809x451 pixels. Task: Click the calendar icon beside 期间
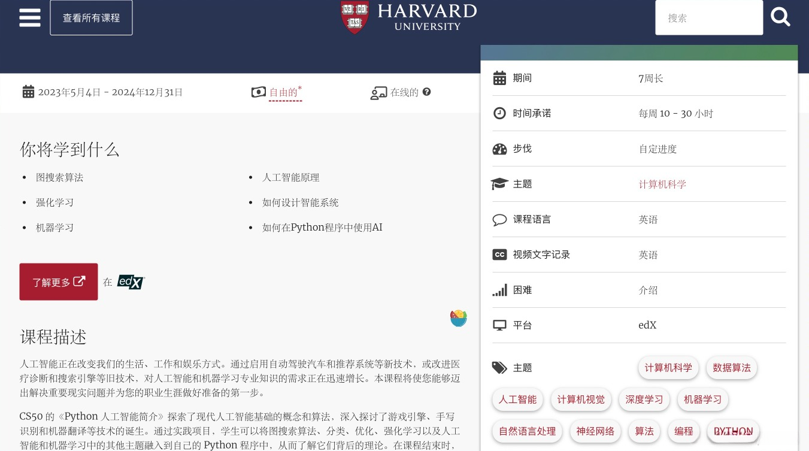click(x=499, y=78)
